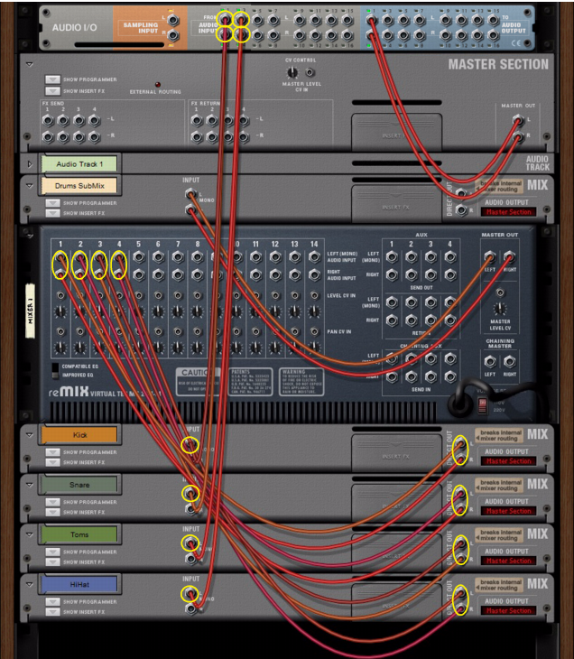Expand the Audio Track 1 device

30,164
